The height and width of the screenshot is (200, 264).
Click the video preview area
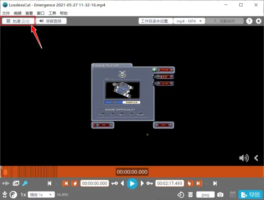click(132, 96)
